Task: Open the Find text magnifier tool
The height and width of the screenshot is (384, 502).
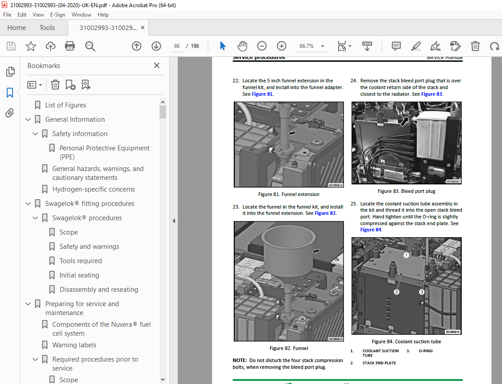Action: 90,46
